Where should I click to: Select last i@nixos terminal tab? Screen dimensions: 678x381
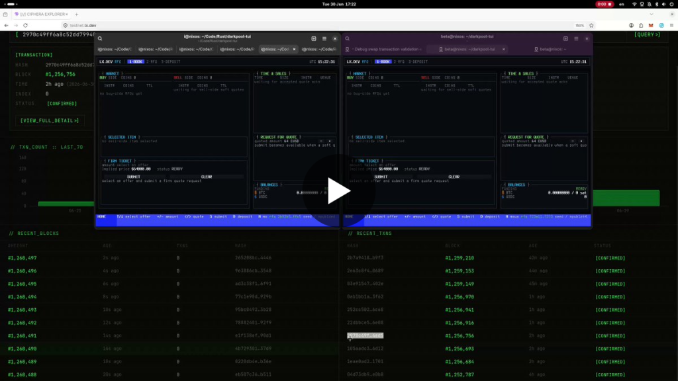[318, 49]
